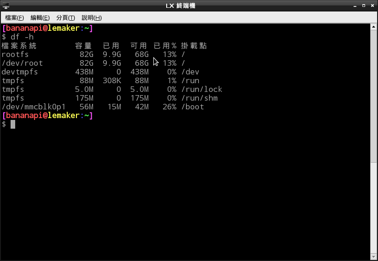Viewport: 378px width, 261px height.
Task: Click the LX 終端機 window title
Action: pos(180,6)
